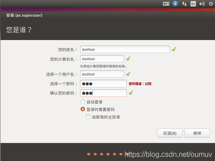Click the checkmark next to 您的计算机名 field
This screenshot has width=215, height=161.
(x=128, y=59)
